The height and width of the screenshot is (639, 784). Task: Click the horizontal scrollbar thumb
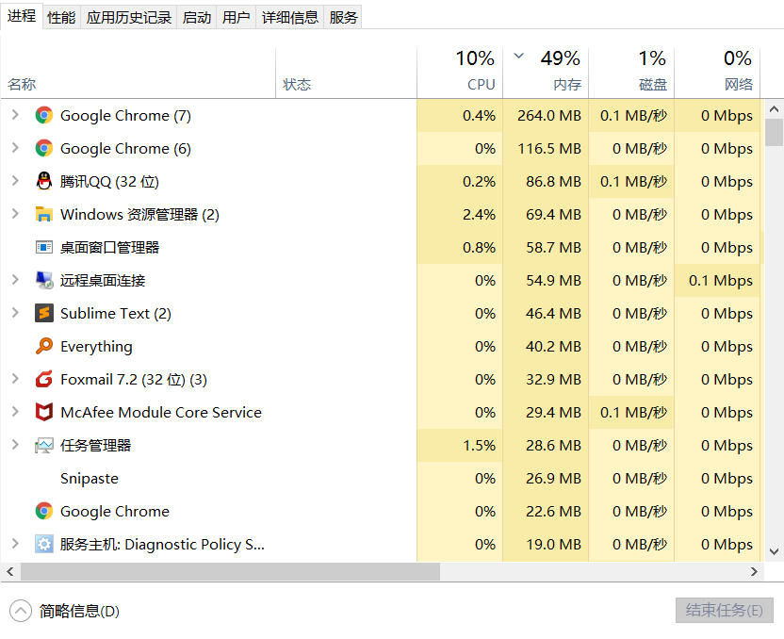point(230,571)
